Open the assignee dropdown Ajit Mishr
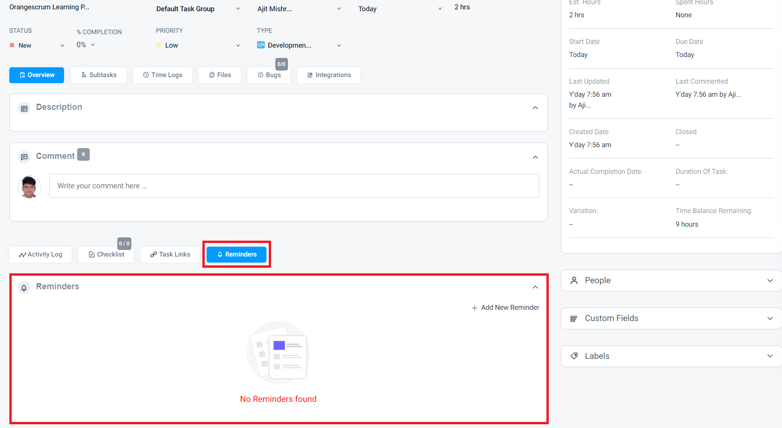This screenshot has height=428, width=782. click(x=299, y=9)
